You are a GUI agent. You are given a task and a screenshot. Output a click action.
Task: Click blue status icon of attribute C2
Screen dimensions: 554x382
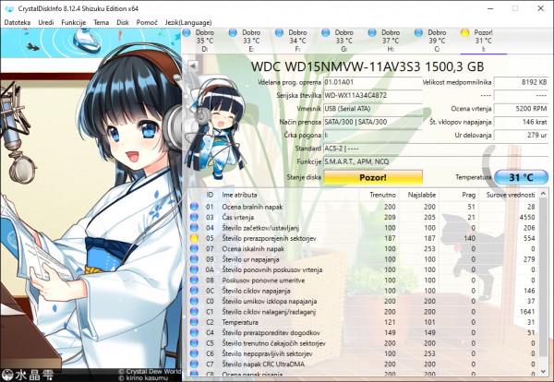tap(194, 322)
